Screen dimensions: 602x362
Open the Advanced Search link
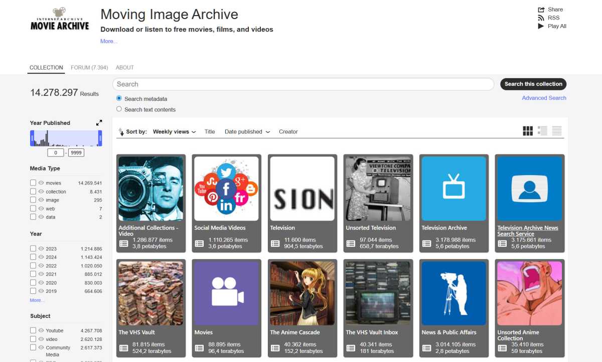[544, 98]
